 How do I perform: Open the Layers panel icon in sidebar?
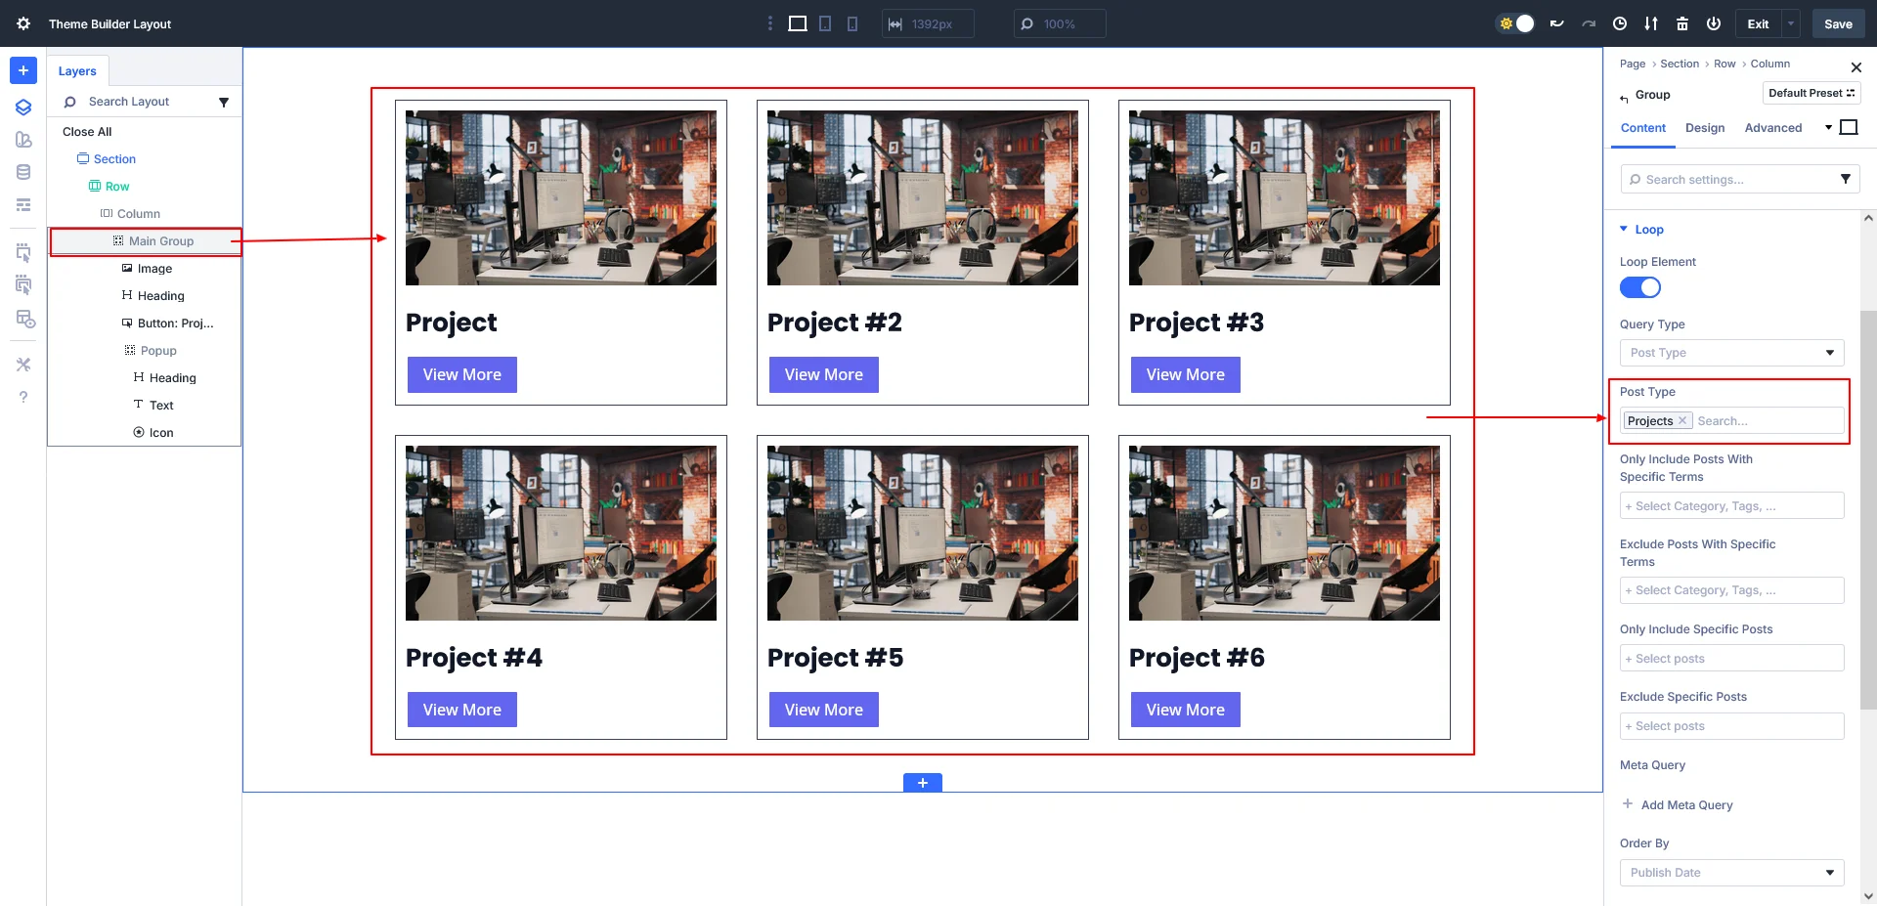(x=23, y=107)
